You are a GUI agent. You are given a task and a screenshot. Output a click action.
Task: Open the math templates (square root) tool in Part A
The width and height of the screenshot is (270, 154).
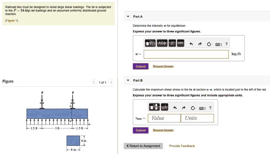pyautogui.click(x=150, y=43)
